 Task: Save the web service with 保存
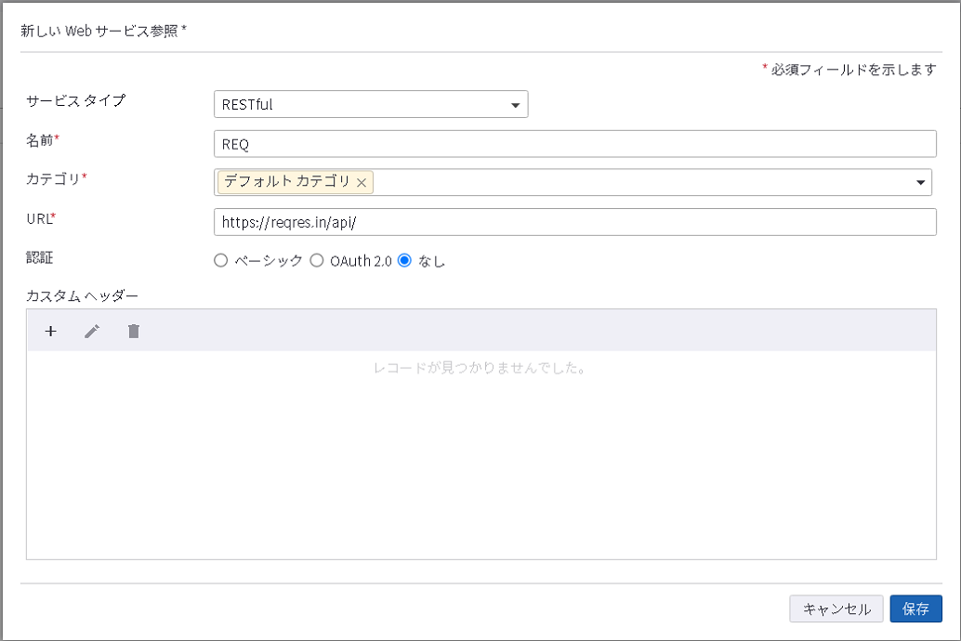pos(915,608)
